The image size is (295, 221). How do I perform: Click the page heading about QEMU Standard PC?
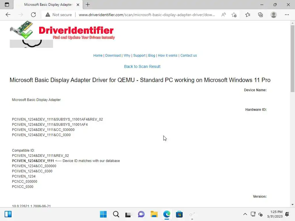coord(140,80)
